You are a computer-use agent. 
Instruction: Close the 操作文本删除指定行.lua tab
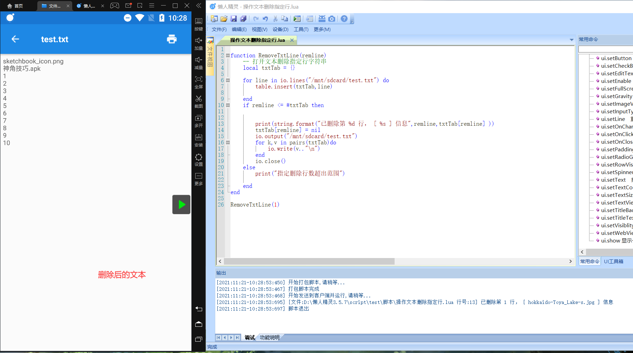point(292,40)
